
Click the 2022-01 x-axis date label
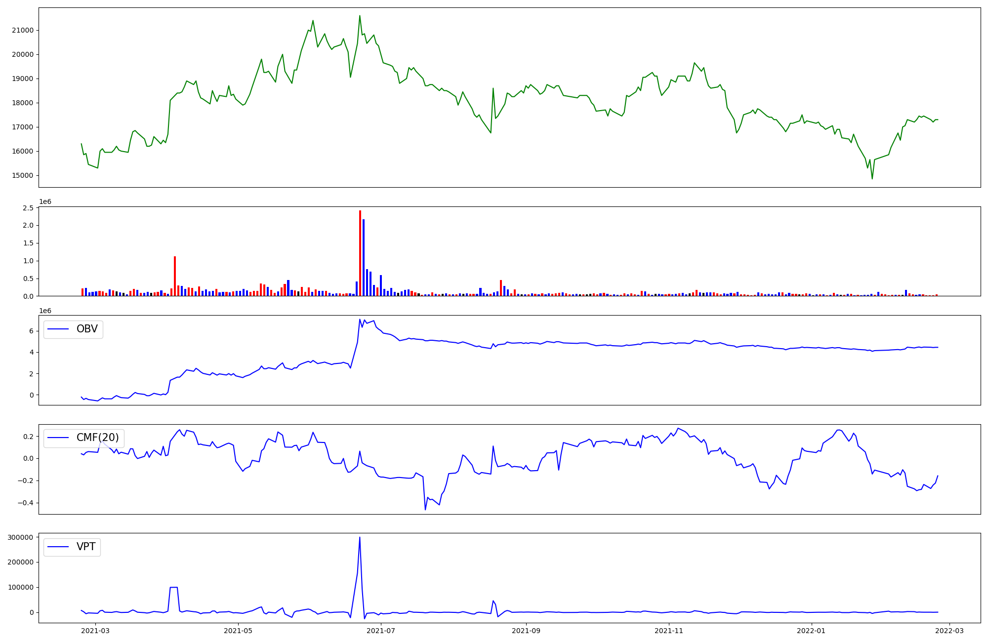[811, 631]
